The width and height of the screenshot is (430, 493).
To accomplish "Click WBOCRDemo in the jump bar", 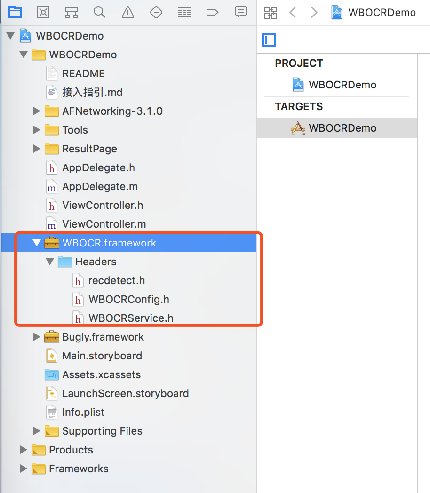I will pyautogui.click(x=374, y=12).
